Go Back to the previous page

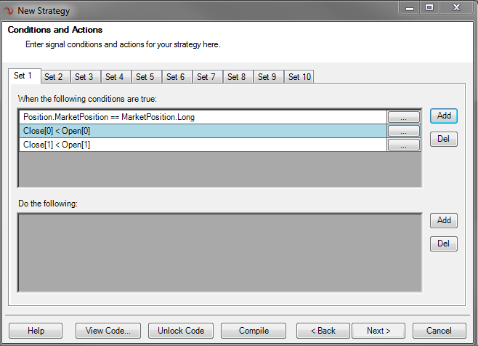pyautogui.click(x=323, y=331)
